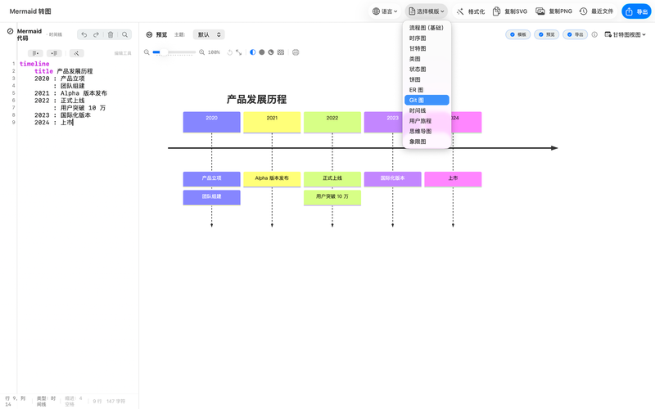Click code line '2024 : 上市'

point(54,122)
